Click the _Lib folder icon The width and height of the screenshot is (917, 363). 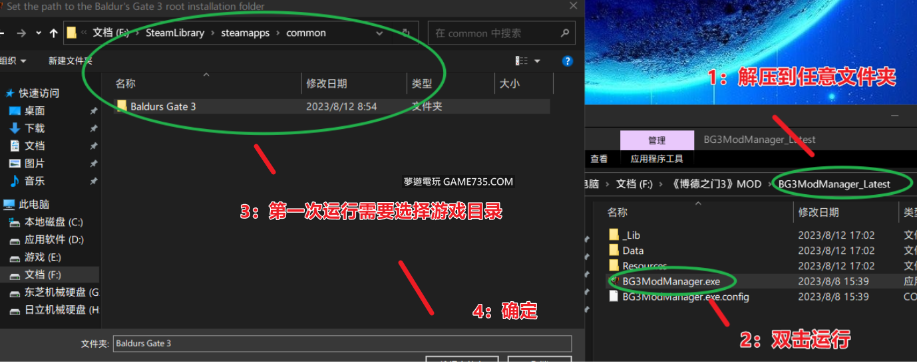tap(614, 235)
